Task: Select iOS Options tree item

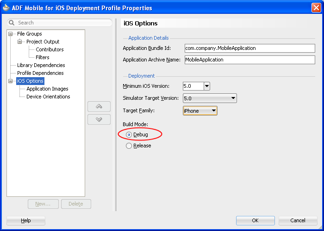Action: pos(30,81)
